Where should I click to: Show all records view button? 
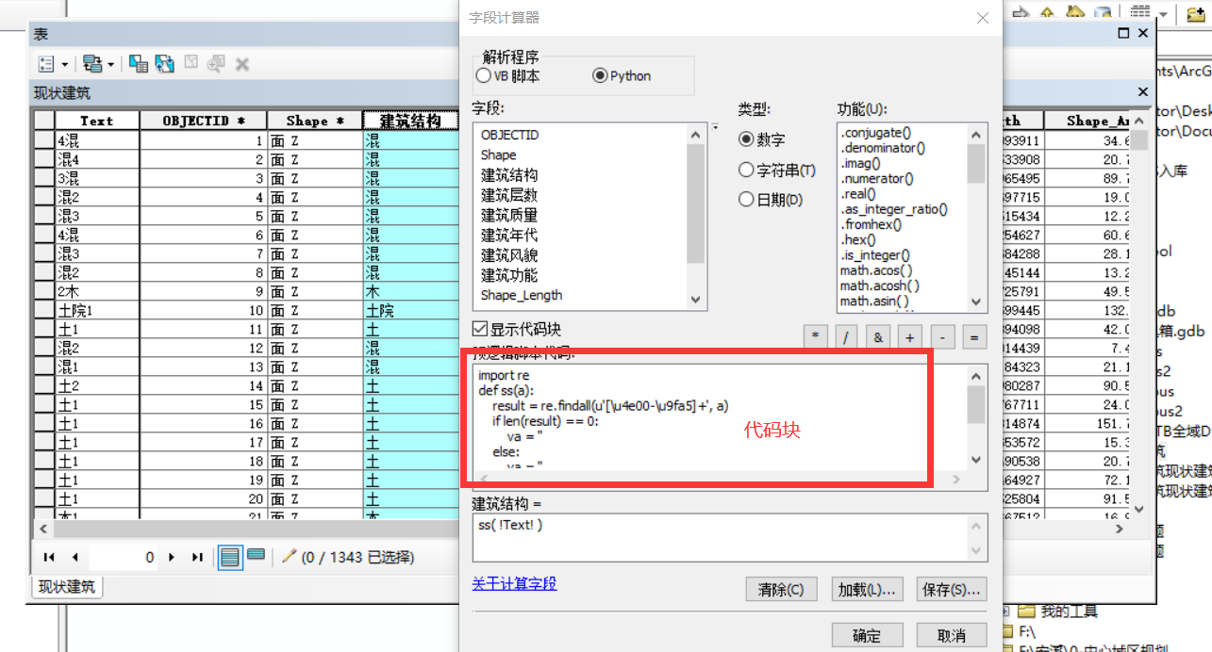229,557
